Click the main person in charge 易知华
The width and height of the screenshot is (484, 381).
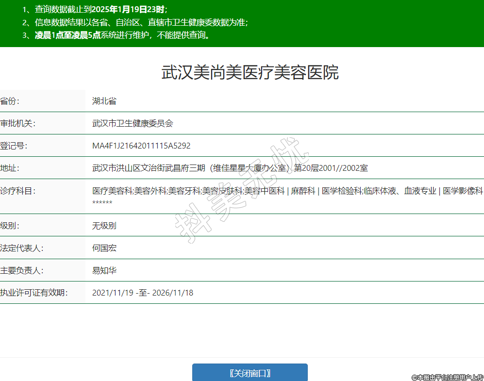click(x=104, y=270)
